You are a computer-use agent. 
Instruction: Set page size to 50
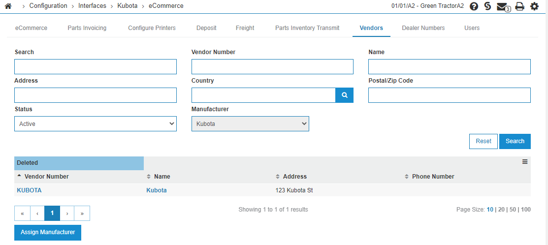click(513, 210)
